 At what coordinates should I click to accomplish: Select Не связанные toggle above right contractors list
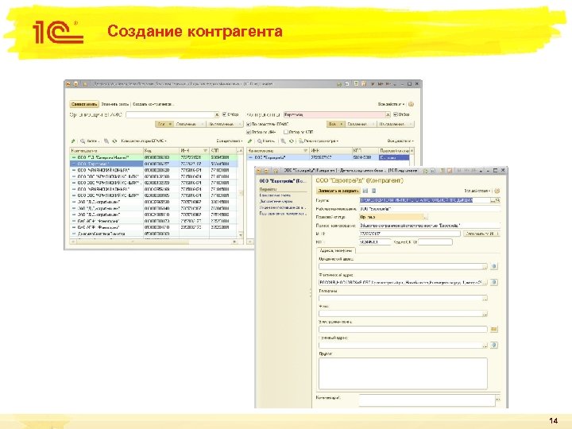pyautogui.click(x=395, y=124)
